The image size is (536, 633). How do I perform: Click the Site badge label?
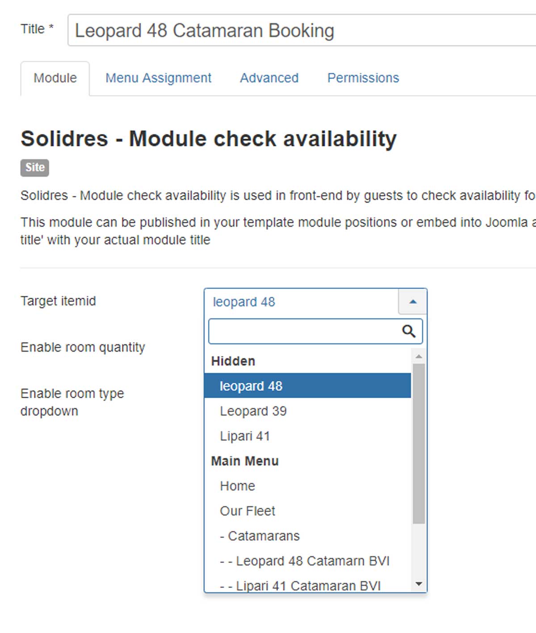point(34,167)
